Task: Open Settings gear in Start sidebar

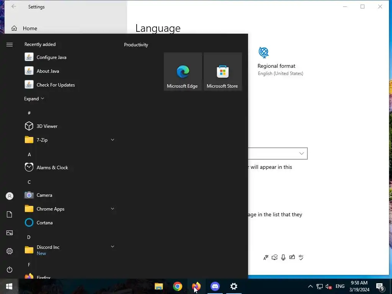Action: 10,251
